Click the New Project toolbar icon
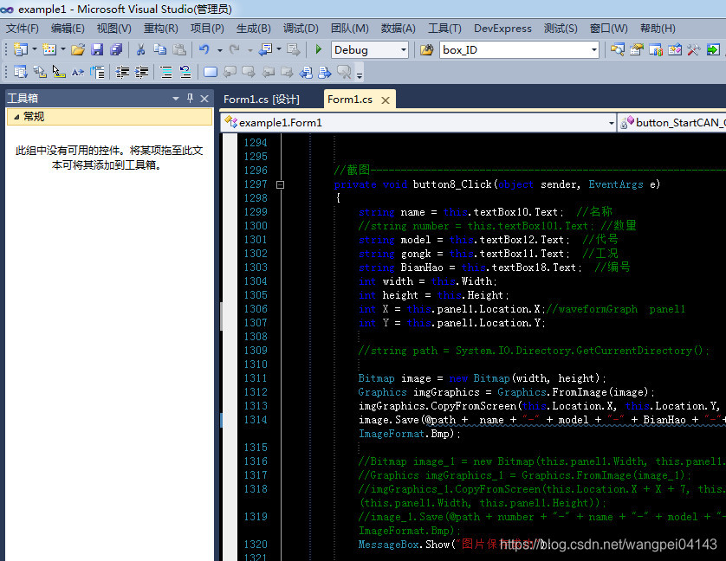The height and width of the screenshot is (561, 726). (21, 49)
